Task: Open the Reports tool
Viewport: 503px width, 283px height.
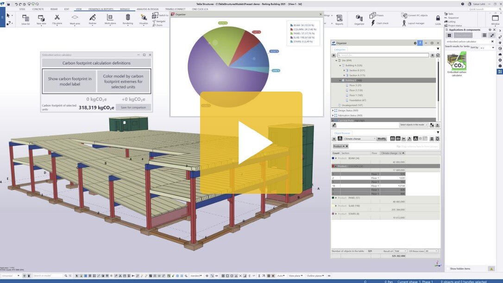Action: [x=339, y=19]
